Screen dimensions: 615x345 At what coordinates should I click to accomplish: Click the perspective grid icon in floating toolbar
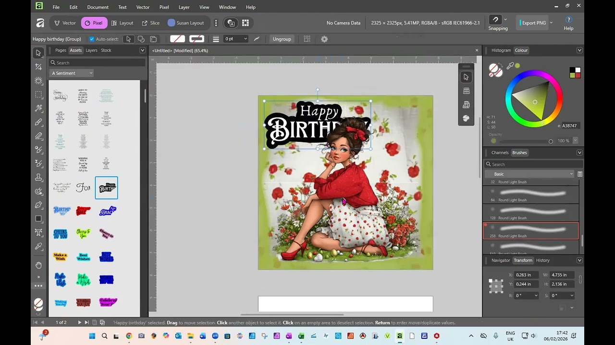[x=466, y=105]
